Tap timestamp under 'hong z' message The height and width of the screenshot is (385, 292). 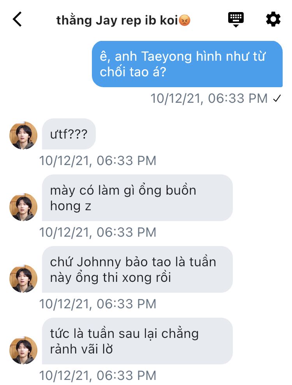(x=98, y=232)
